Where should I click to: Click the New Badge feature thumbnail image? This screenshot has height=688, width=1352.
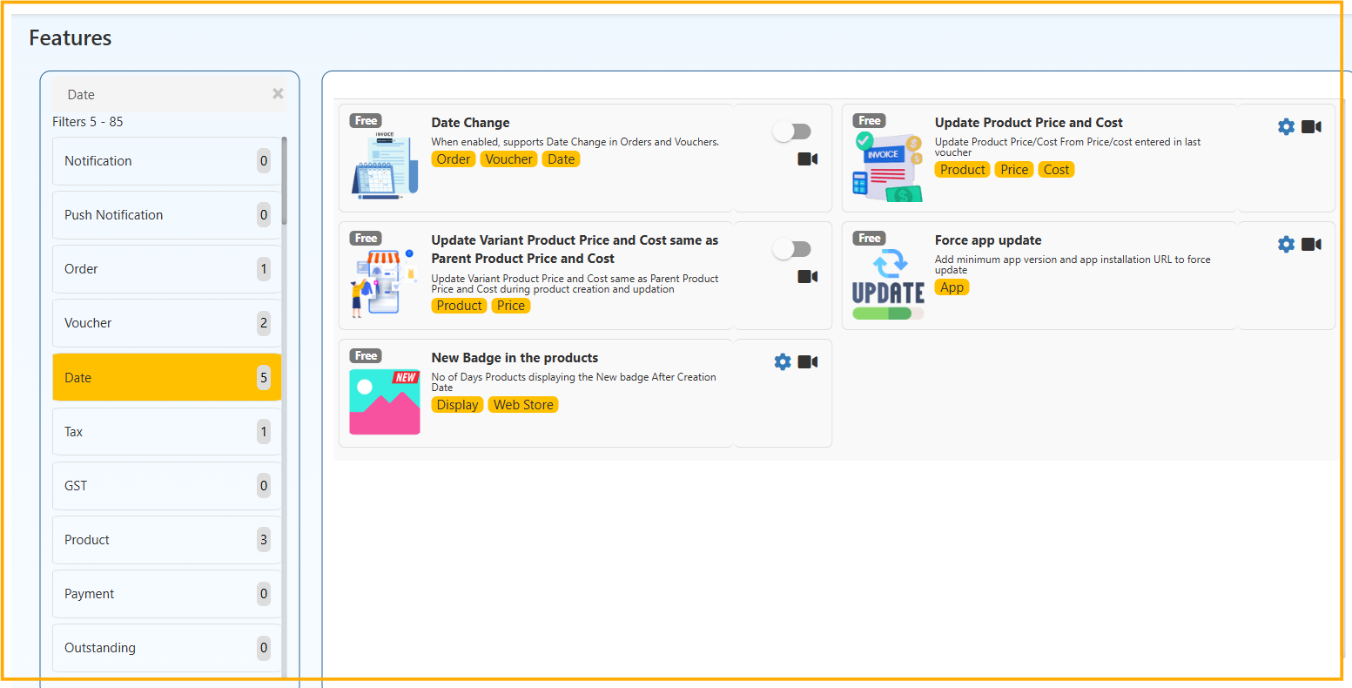[x=384, y=401]
